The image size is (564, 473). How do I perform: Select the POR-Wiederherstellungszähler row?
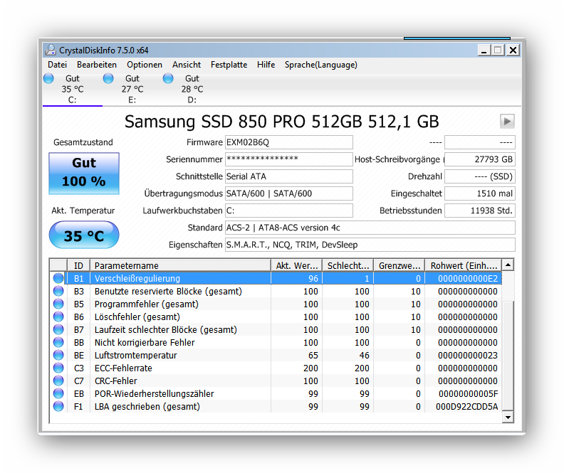276,393
